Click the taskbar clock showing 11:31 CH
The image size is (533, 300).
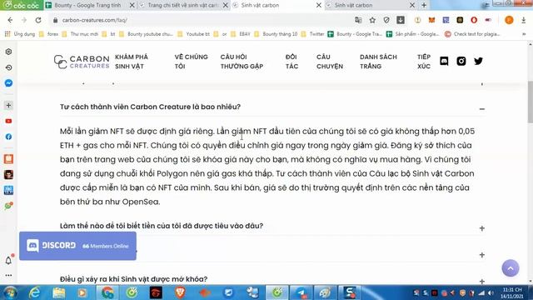(x=511, y=292)
